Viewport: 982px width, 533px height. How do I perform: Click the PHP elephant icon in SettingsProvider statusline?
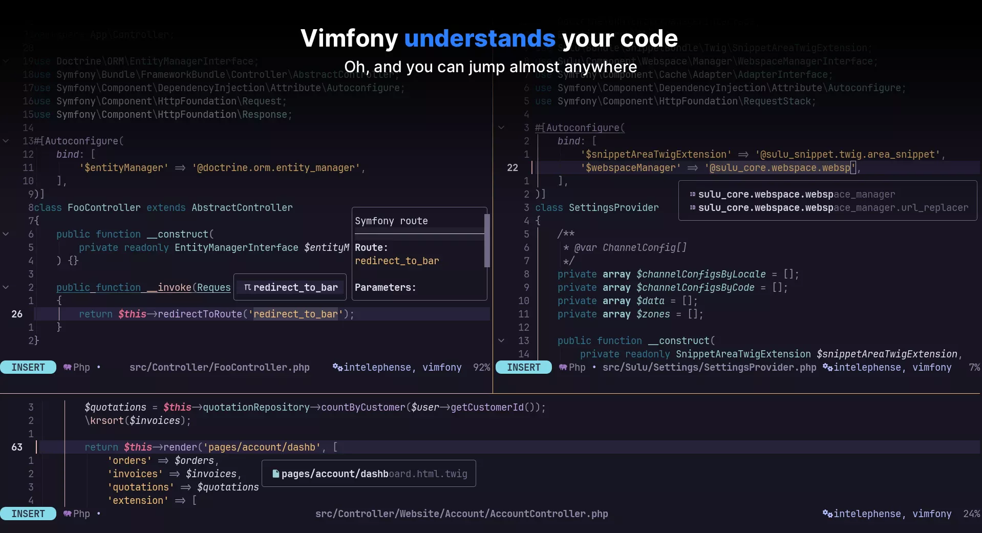[x=563, y=368]
